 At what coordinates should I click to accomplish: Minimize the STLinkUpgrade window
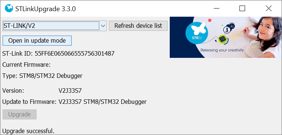[x=216, y=9]
